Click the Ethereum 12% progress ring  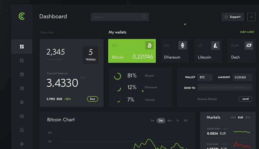pos(118,88)
